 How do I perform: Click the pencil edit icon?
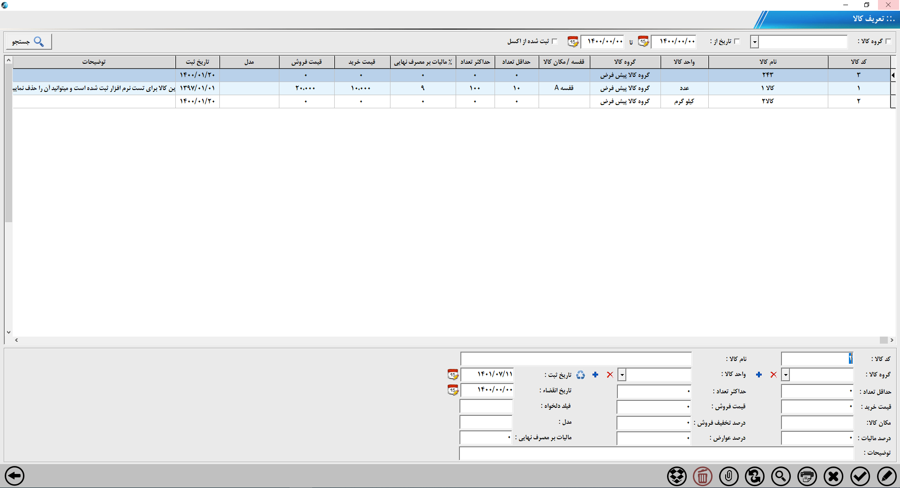click(x=886, y=476)
